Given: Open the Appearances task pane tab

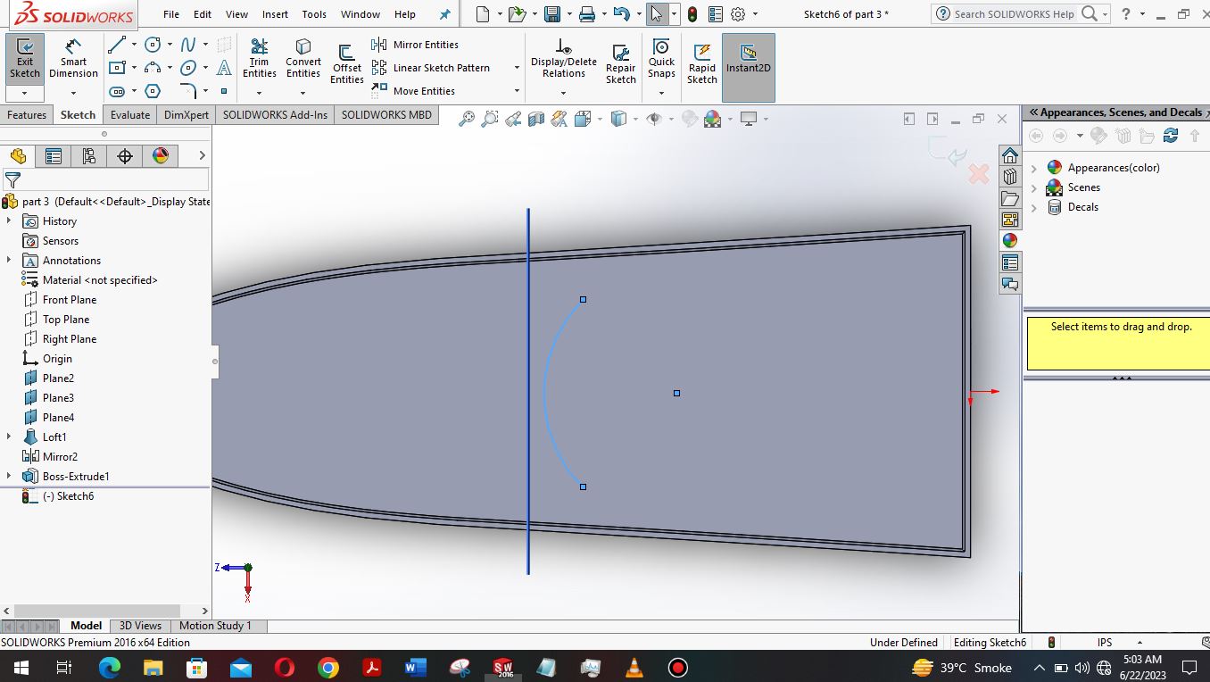Looking at the screenshot, I should tap(1010, 241).
